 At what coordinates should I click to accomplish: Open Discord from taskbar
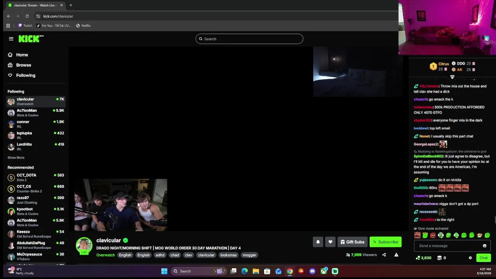click(312, 271)
